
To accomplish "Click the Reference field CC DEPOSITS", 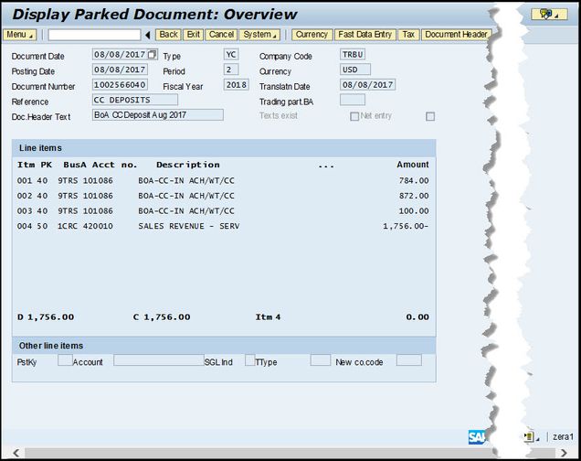I will (x=135, y=100).
